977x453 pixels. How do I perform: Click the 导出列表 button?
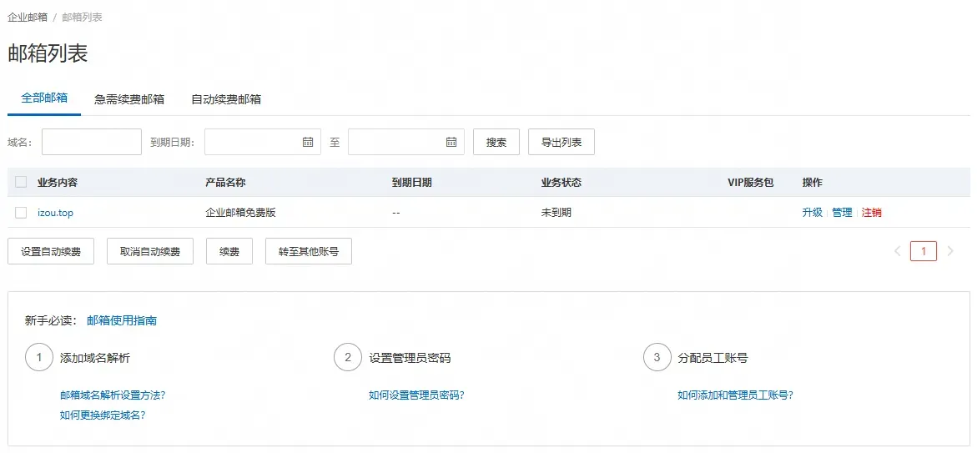click(562, 142)
